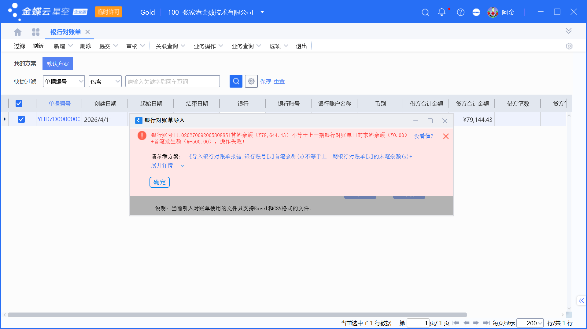Screen dimensions: 587x329
Task: Click 过滤 in the toolbar
Action: pos(20,46)
